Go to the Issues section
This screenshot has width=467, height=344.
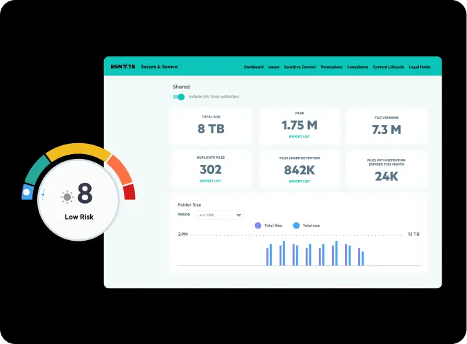273,67
